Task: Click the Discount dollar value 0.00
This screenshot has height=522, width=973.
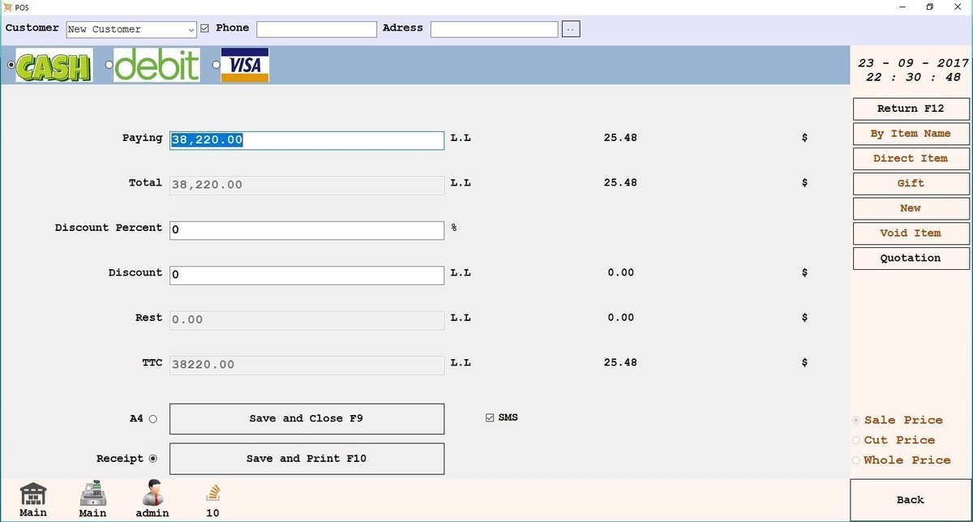Action: pos(620,272)
